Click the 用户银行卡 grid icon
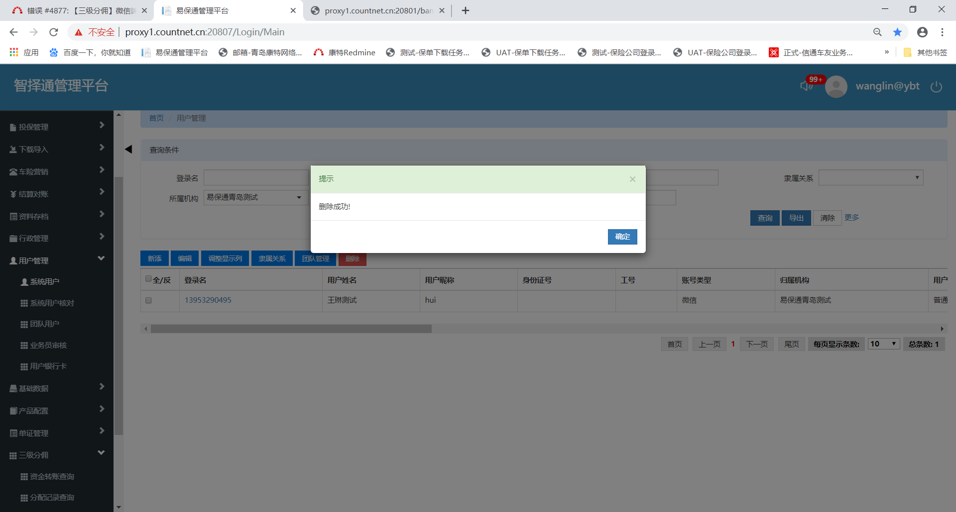This screenshot has height=512, width=956. [24, 366]
